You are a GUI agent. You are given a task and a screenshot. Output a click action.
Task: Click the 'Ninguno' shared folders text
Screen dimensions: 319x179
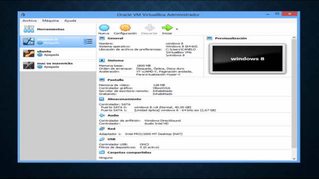click(106, 158)
